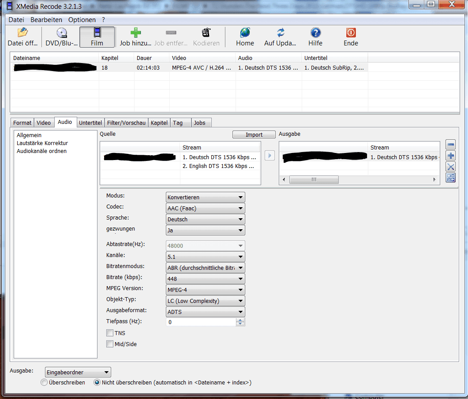
Task: Switch to the Filter/Vorschau tab
Action: coord(126,123)
